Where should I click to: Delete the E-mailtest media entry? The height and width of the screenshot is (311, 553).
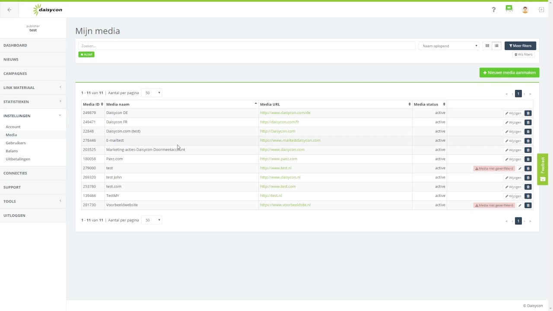pyautogui.click(x=528, y=141)
